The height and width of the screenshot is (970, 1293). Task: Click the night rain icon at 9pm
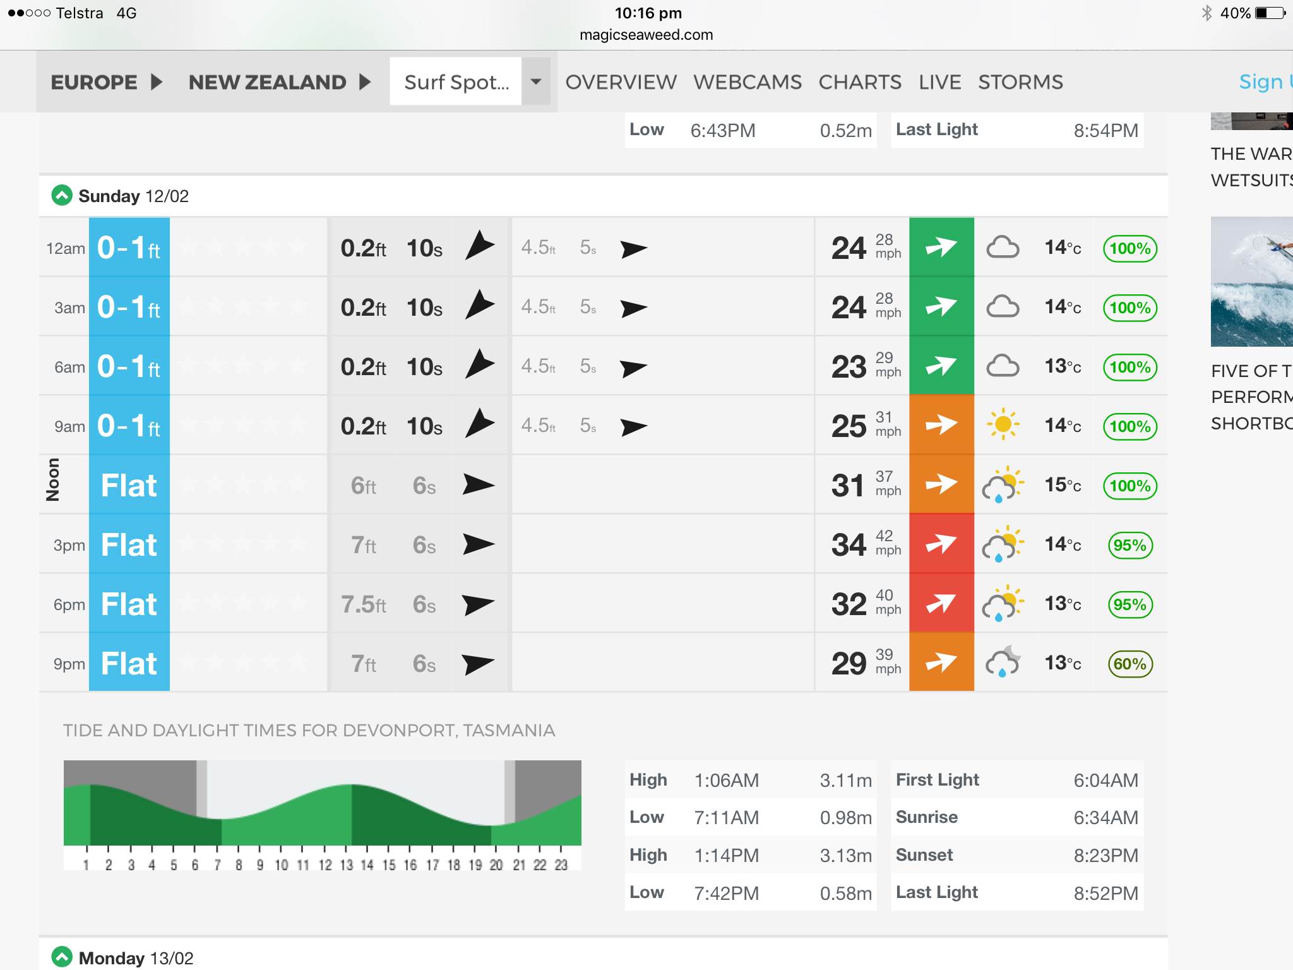tap(1003, 662)
